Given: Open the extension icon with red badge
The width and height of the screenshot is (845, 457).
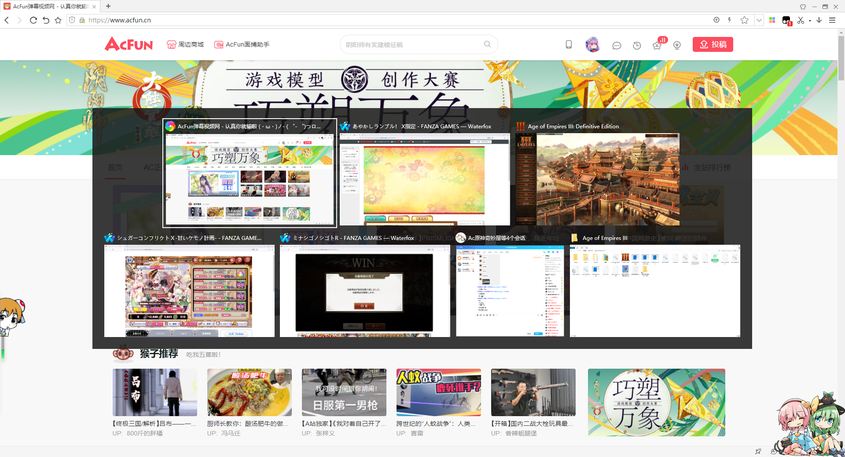Looking at the screenshot, I should click(x=786, y=21).
